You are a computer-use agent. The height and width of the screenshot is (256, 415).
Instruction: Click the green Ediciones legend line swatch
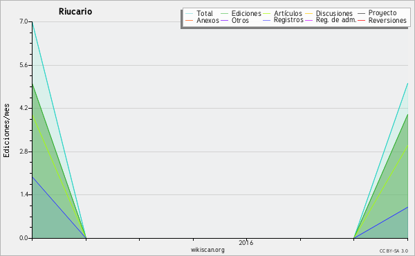pyautogui.click(x=224, y=14)
